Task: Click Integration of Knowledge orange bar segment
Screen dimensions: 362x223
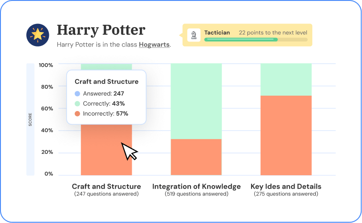Action: 196,157
